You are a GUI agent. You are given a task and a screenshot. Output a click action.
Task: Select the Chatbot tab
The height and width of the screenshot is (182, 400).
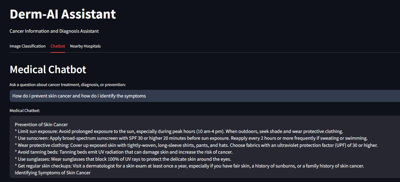pyautogui.click(x=58, y=46)
